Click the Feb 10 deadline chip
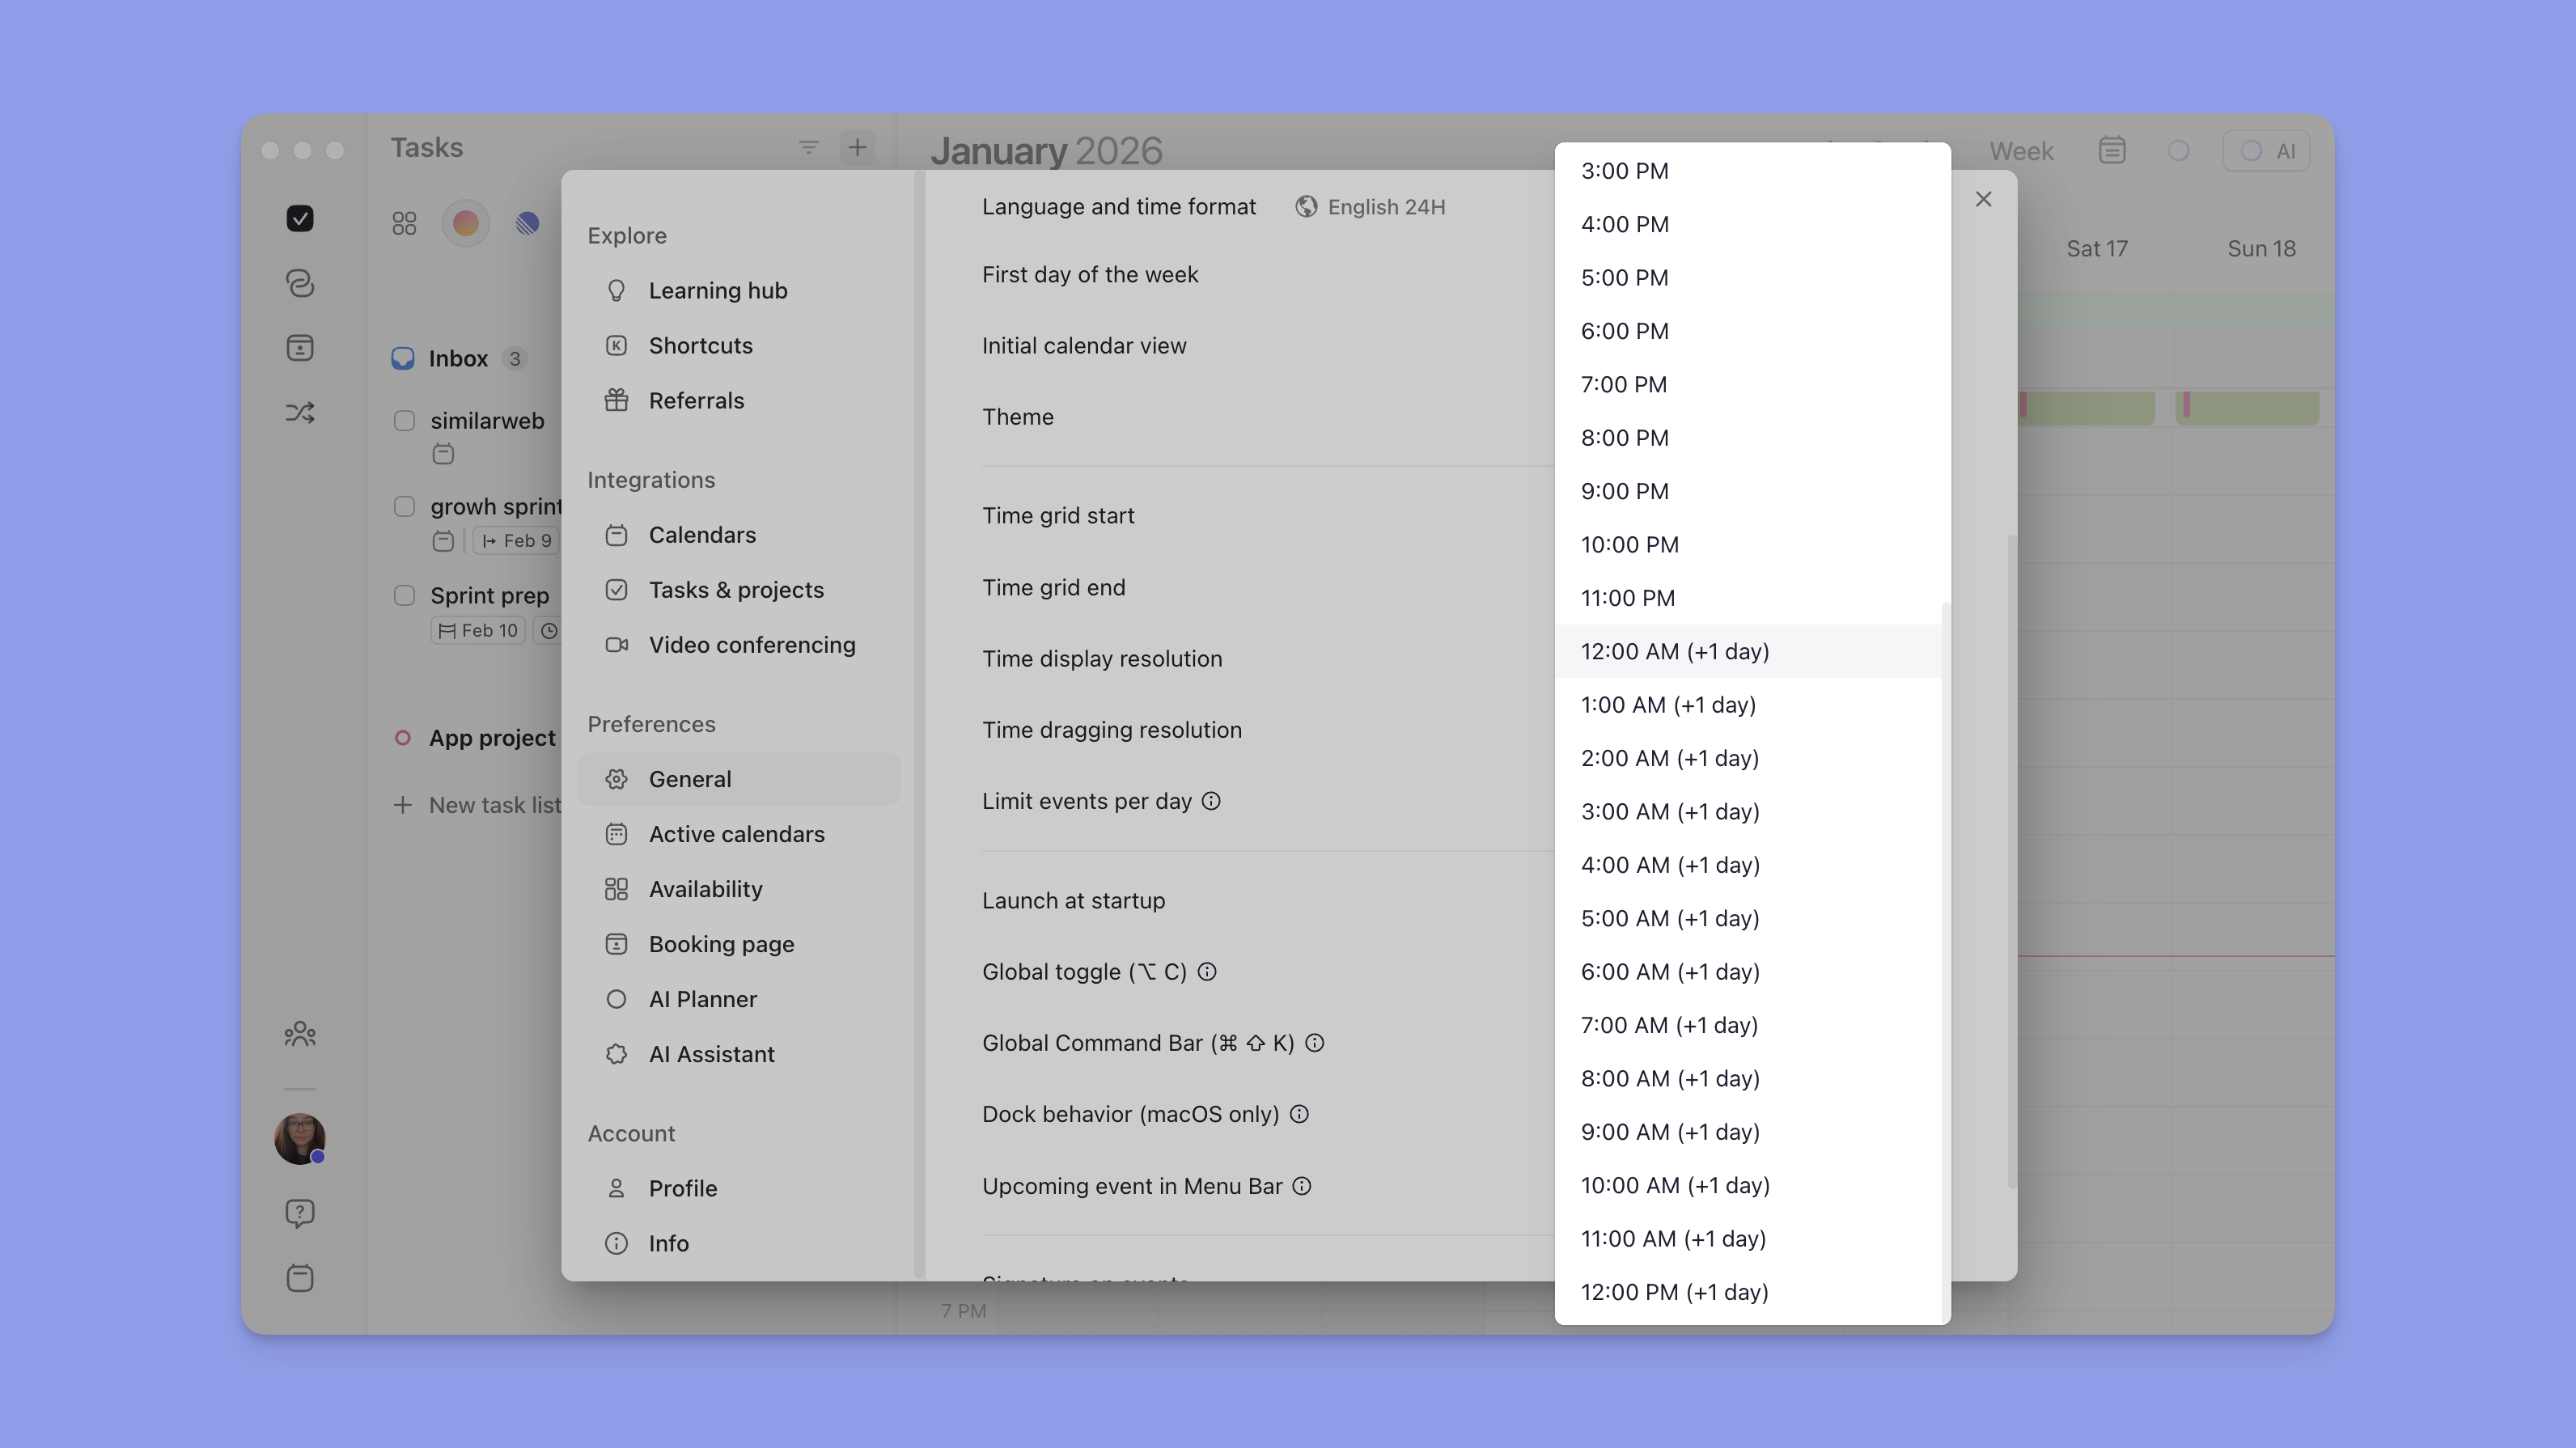 pos(478,631)
